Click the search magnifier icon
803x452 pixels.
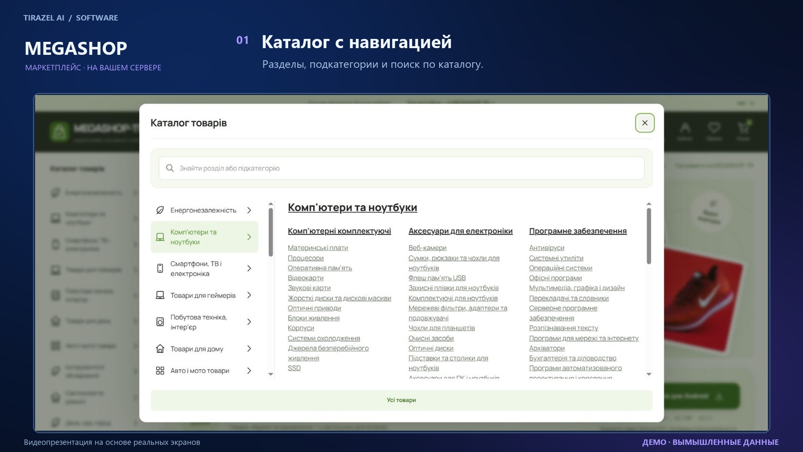click(x=170, y=168)
